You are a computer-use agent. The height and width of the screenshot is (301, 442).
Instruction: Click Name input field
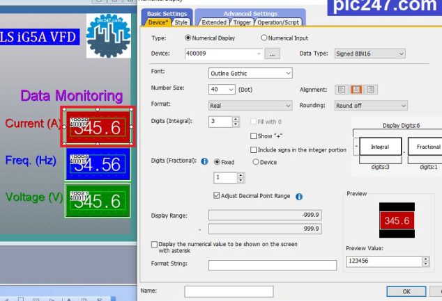click(x=229, y=291)
